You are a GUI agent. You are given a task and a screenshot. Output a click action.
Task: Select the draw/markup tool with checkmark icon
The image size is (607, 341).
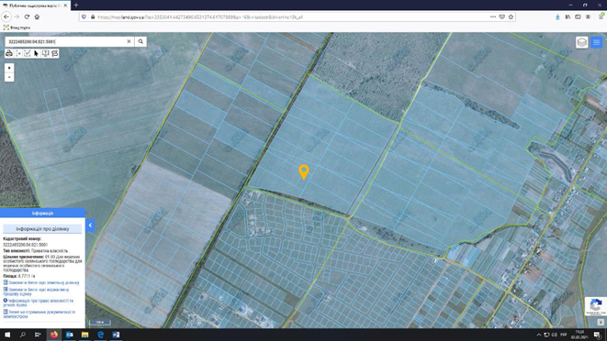coord(28,53)
